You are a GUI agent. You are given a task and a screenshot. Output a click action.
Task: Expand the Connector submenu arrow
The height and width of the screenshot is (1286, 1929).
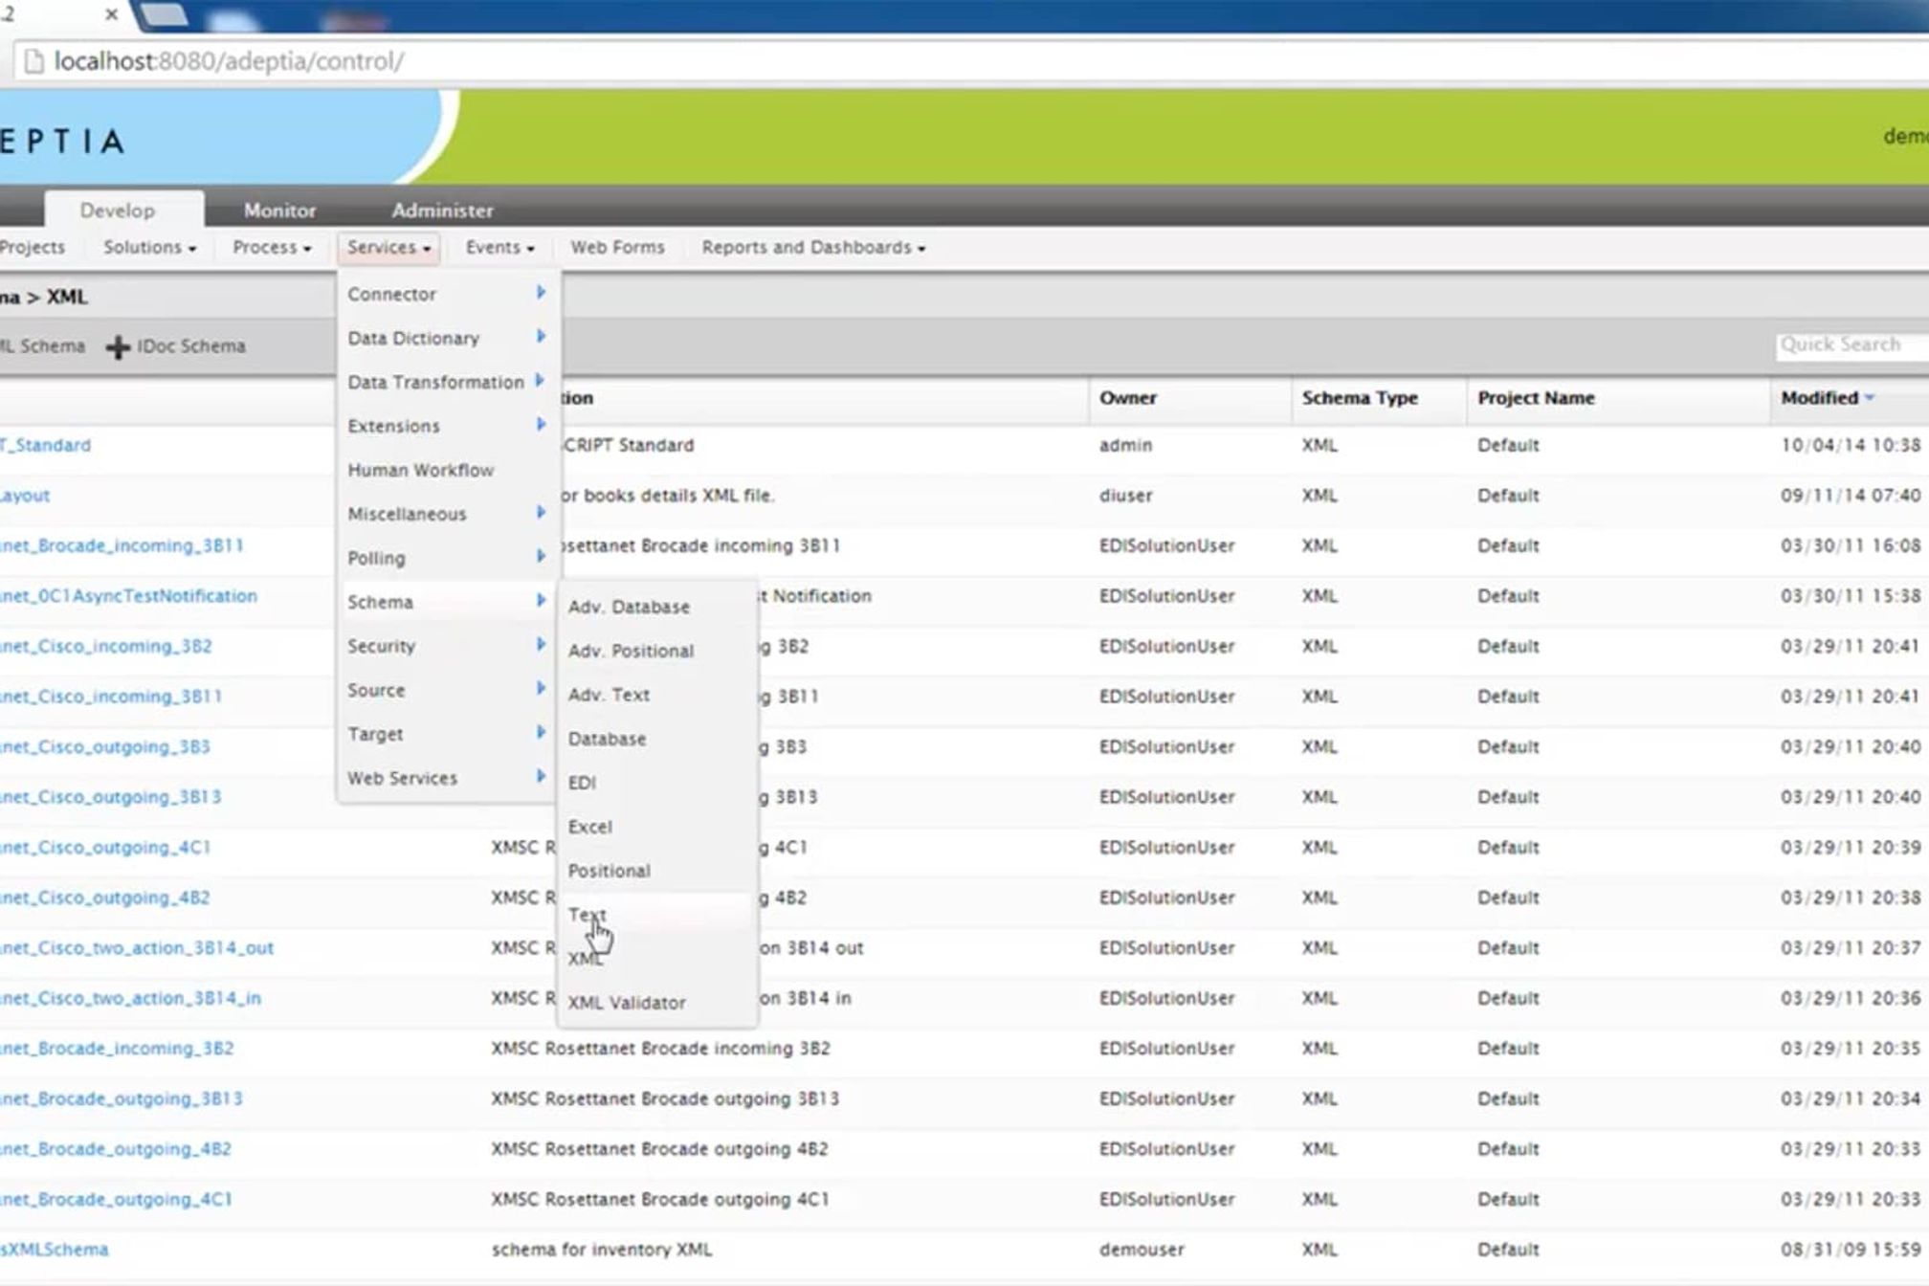coord(541,293)
